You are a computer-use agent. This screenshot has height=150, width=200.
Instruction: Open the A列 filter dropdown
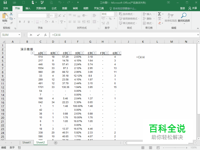pos(45,53)
